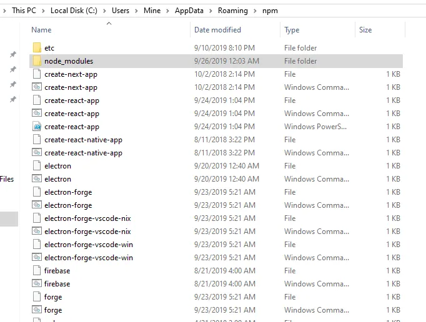Image resolution: width=426 pixels, height=322 pixels.
Task: Click the sort arrow above Name column
Action: [109, 23]
